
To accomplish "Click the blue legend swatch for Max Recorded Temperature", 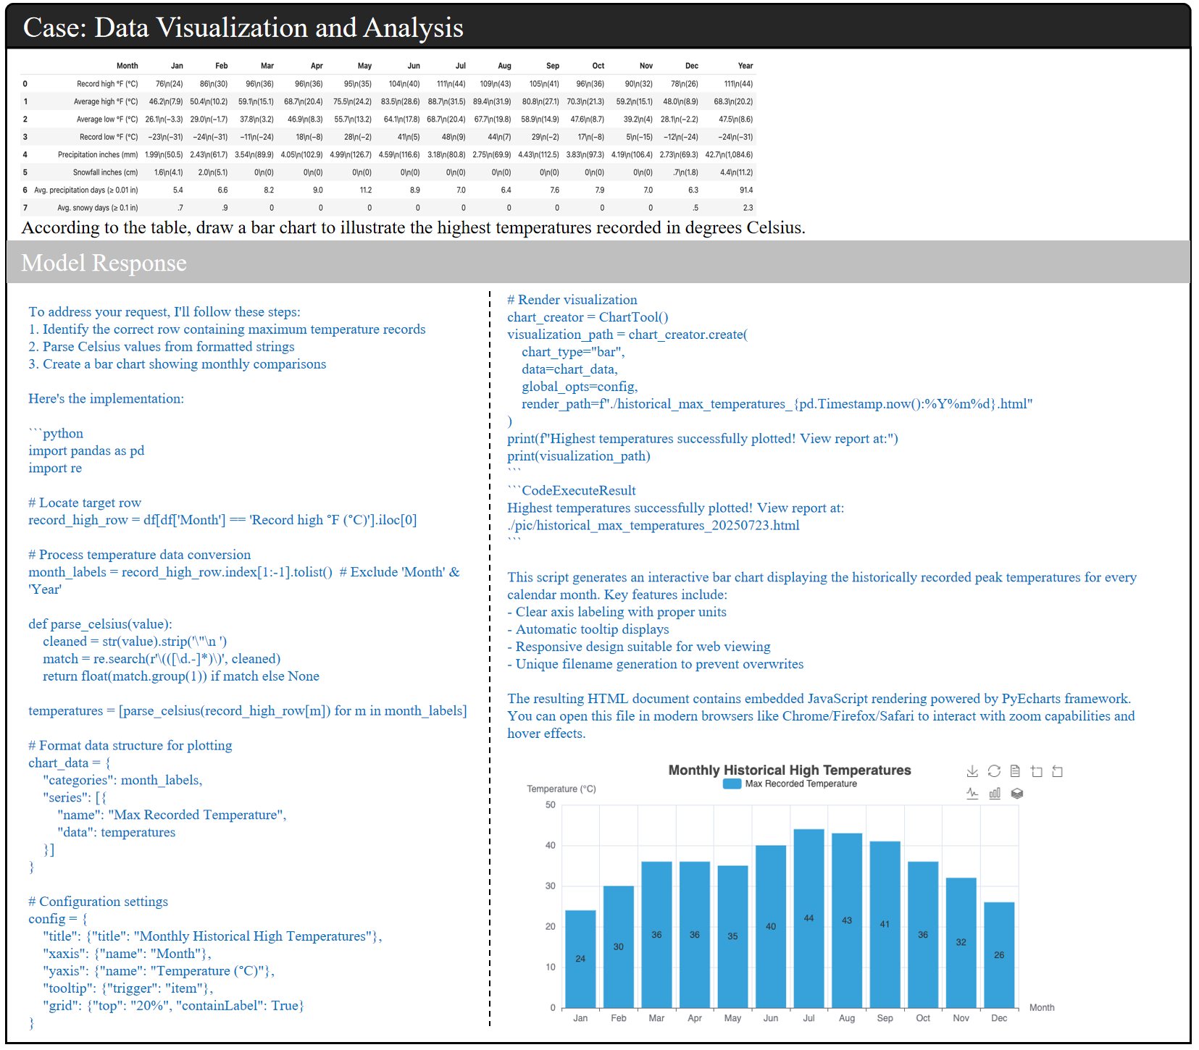I will coord(732,784).
